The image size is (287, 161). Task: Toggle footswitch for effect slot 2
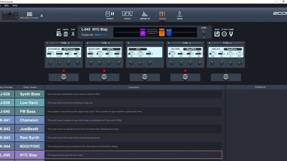click(x=104, y=77)
